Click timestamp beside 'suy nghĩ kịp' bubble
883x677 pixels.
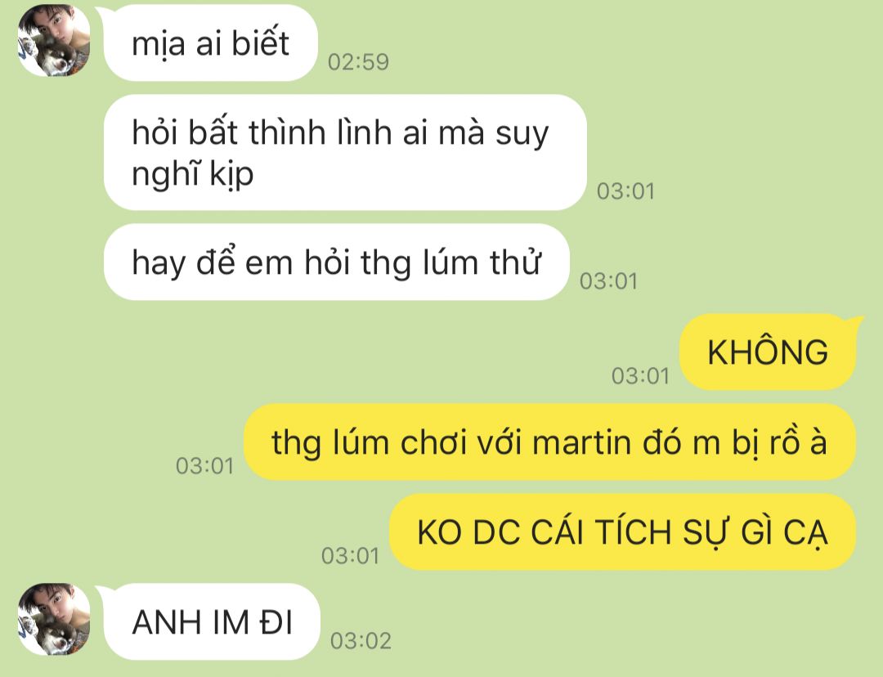pyautogui.click(x=625, y=191)
